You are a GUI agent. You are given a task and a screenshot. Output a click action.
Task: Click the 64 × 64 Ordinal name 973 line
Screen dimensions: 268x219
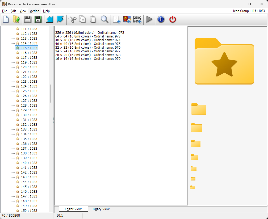point(88,36)
